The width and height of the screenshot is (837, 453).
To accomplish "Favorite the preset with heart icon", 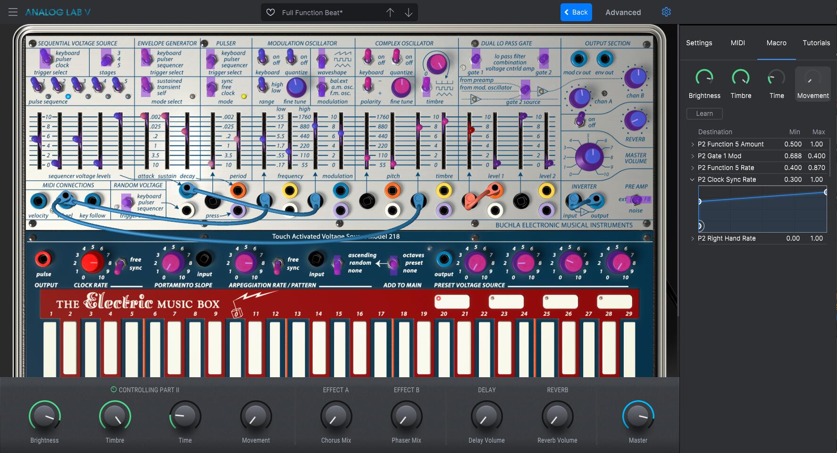I will tap(270, 12).
